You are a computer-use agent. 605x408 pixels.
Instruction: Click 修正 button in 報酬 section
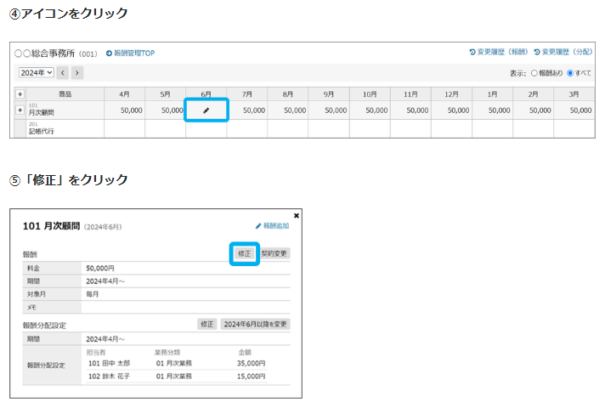[x=244, y=253]
